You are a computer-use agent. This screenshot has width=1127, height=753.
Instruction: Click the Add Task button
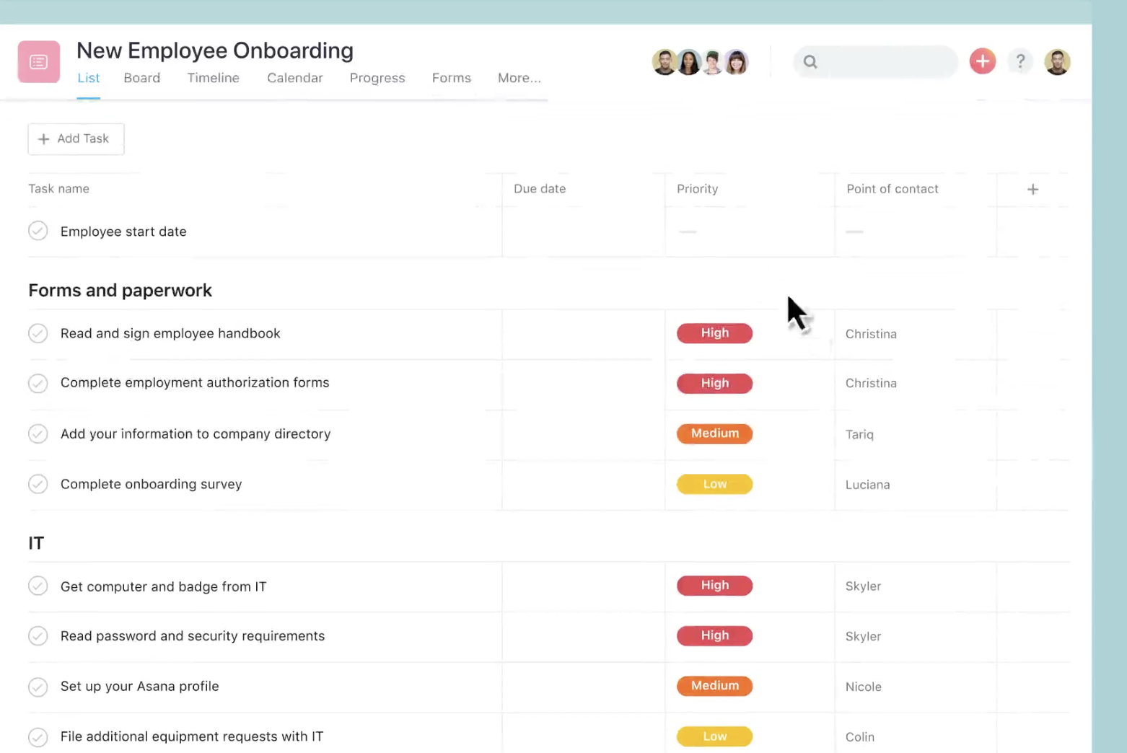pos(76,138)
